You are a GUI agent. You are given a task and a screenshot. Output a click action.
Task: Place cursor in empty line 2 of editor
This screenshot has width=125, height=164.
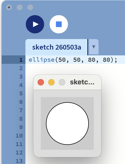tap(75, 68)
